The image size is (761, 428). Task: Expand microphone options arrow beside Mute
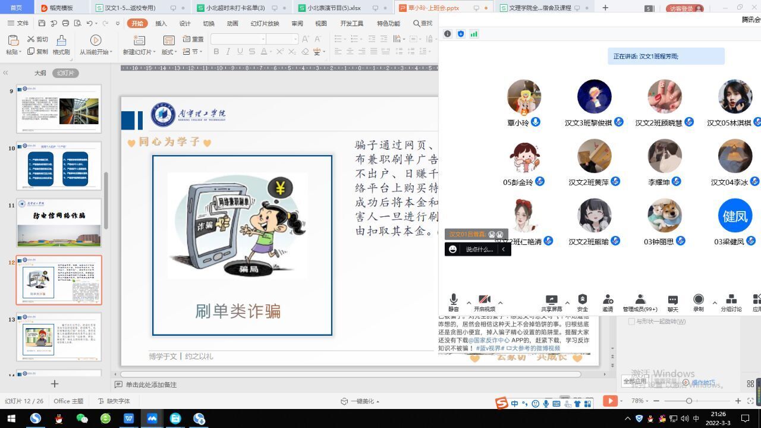point(468,303)
